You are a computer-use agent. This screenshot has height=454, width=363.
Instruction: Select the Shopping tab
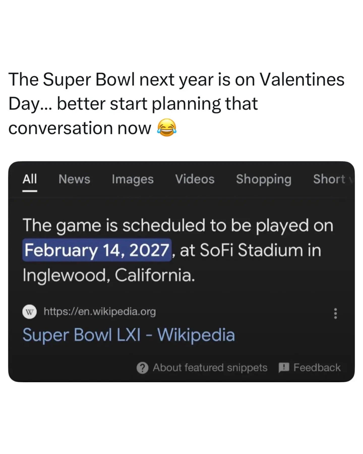tap(264, 179)
